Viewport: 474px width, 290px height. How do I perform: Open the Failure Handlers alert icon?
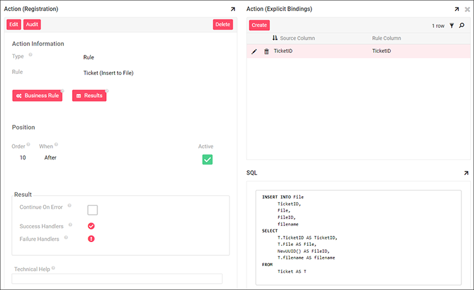tap(91, 239)
